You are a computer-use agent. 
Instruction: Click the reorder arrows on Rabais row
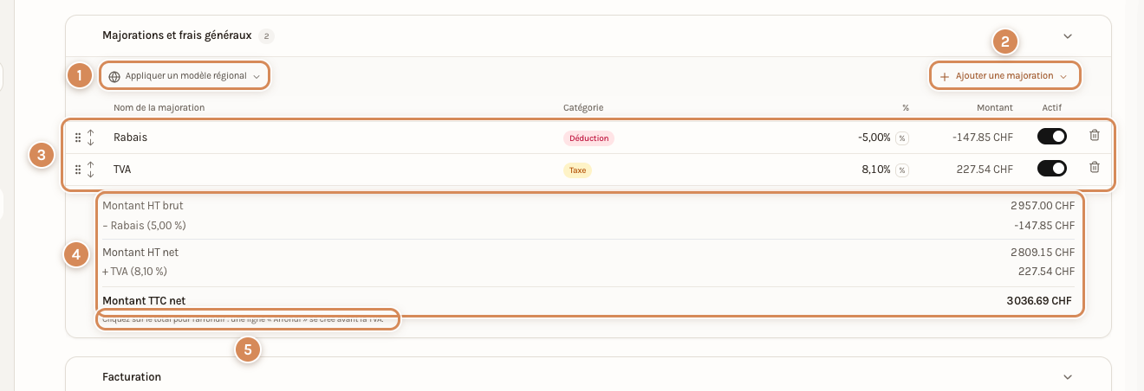91,138
